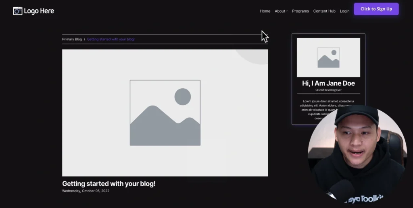Click the blog post title heading

pos(108,183)
